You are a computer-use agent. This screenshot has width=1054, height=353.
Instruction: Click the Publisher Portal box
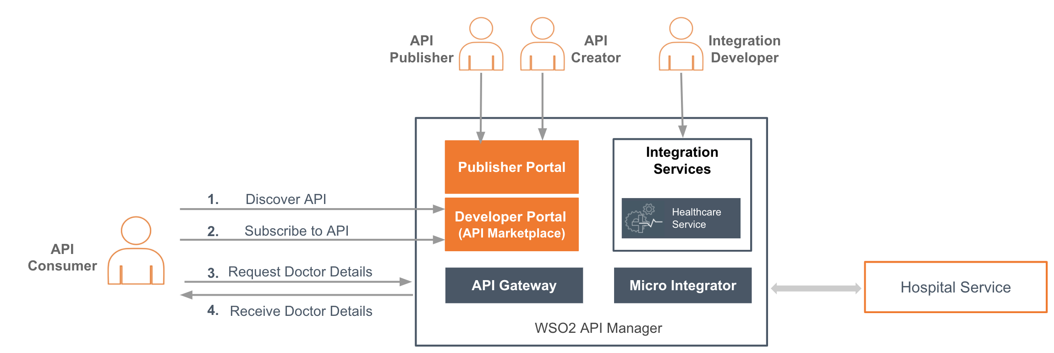(511, 167)
